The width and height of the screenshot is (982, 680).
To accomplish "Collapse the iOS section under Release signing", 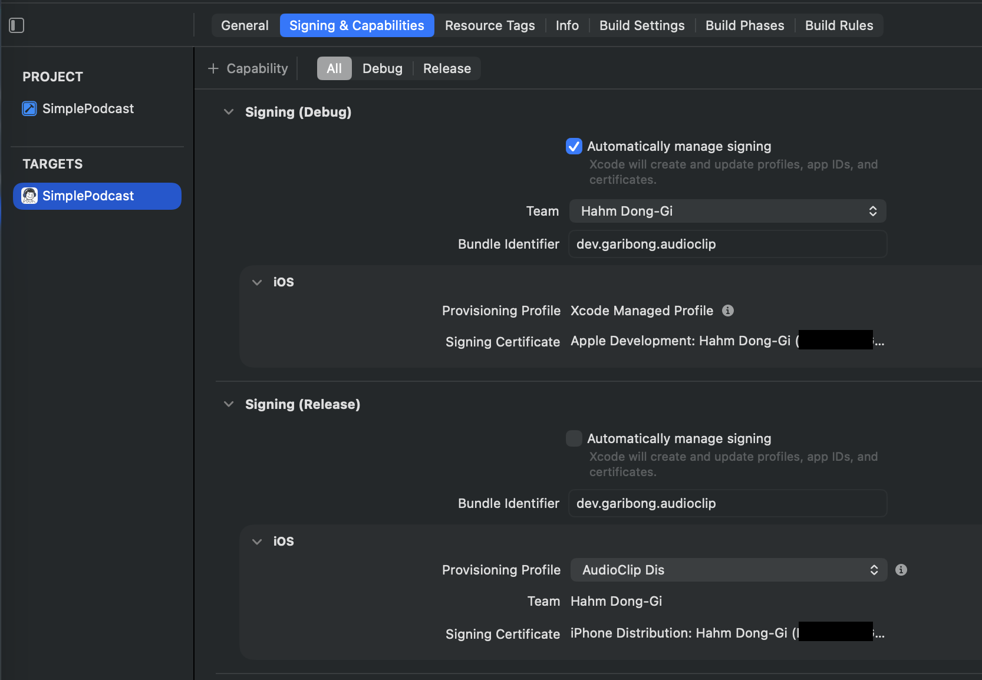I will pyautogui.click(x=257, y=542).
